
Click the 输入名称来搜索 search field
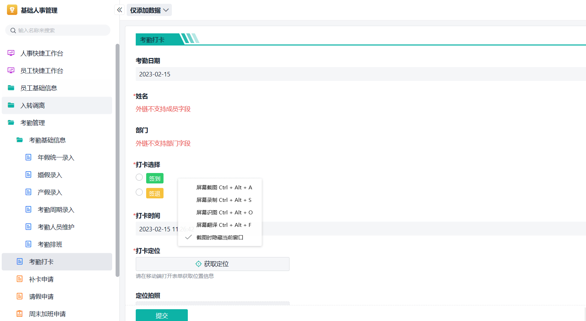(58, 30)
